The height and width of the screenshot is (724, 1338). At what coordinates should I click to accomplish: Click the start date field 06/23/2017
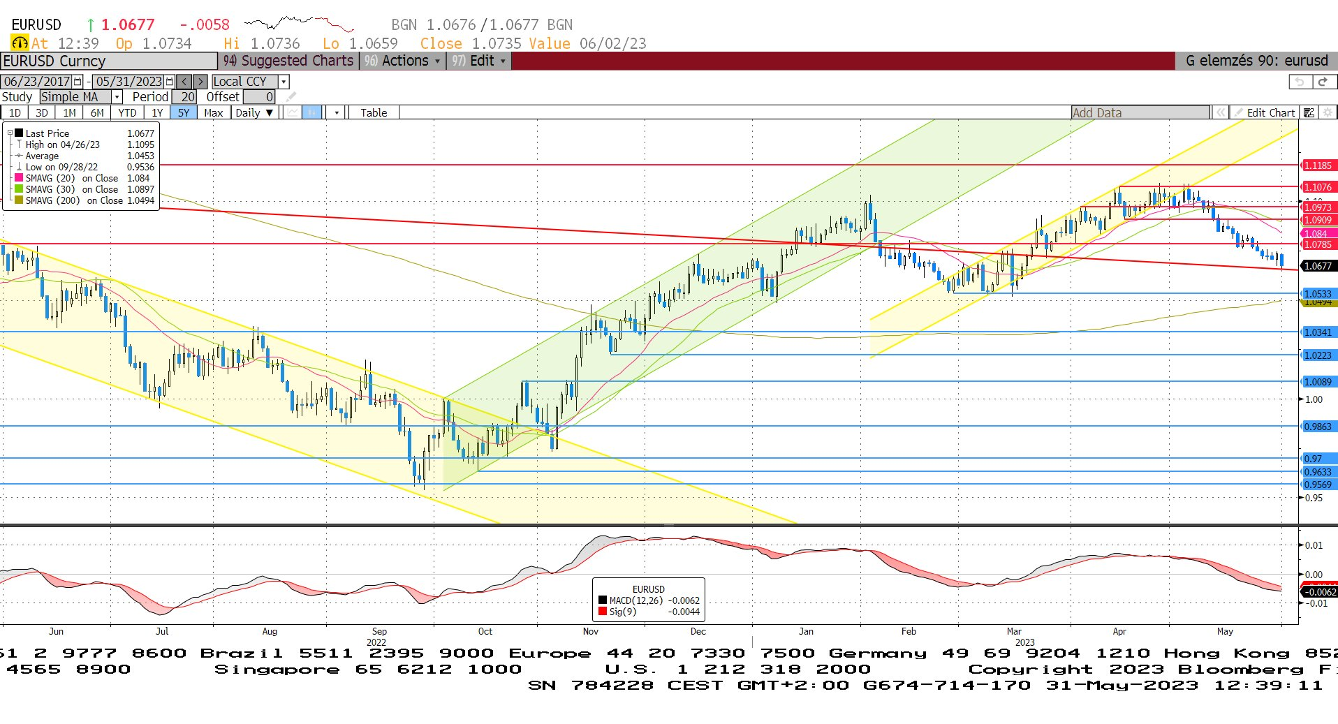(37, 82)
